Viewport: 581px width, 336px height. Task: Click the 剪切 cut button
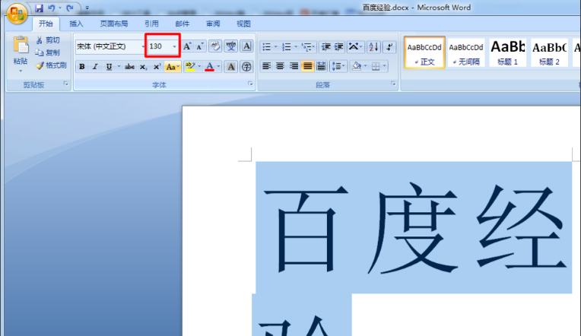pyautogui.click(x=48, y=40)
